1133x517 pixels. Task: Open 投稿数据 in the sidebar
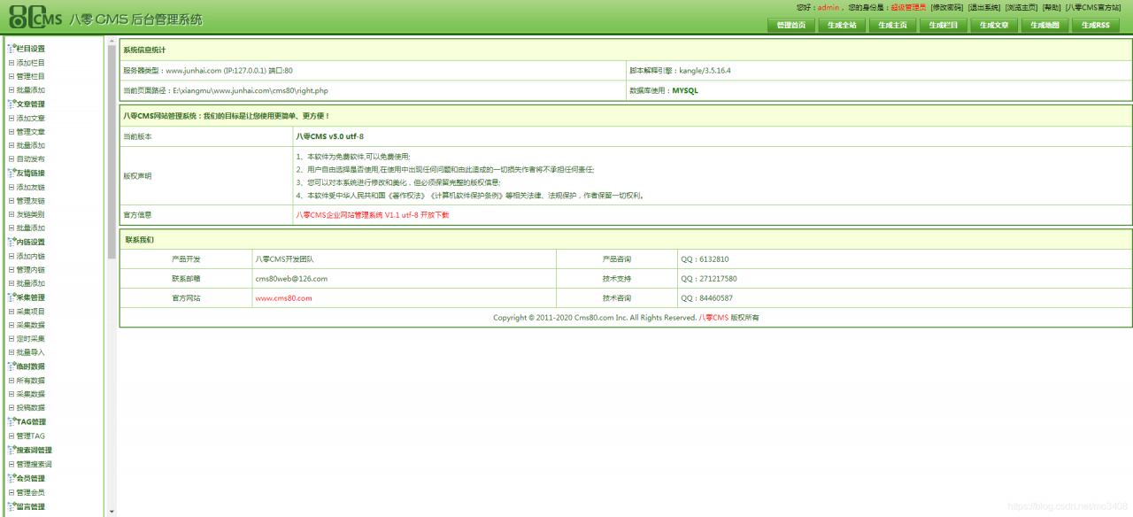click(30, 408)
